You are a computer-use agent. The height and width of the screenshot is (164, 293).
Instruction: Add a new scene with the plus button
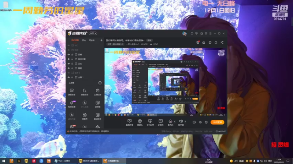pos(101,40)
